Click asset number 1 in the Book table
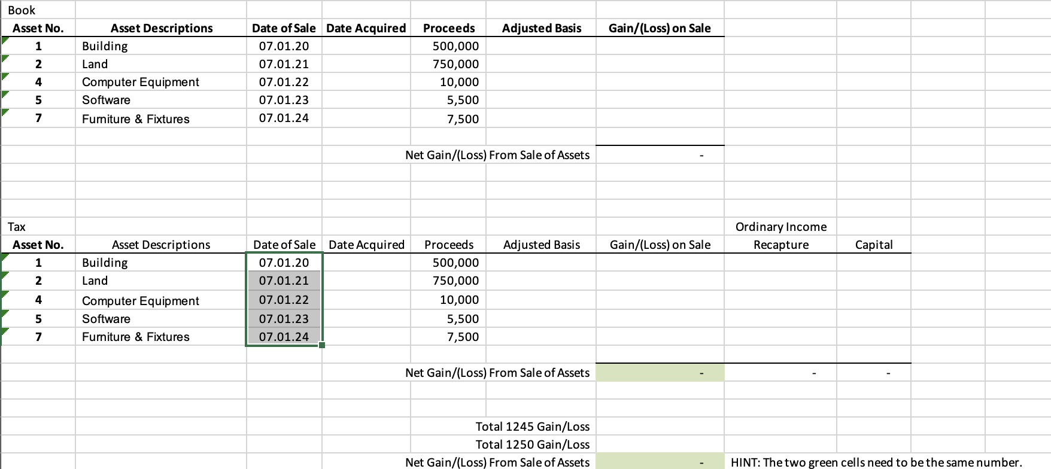Screen dimensions: 1051x469 coord(38,46)
